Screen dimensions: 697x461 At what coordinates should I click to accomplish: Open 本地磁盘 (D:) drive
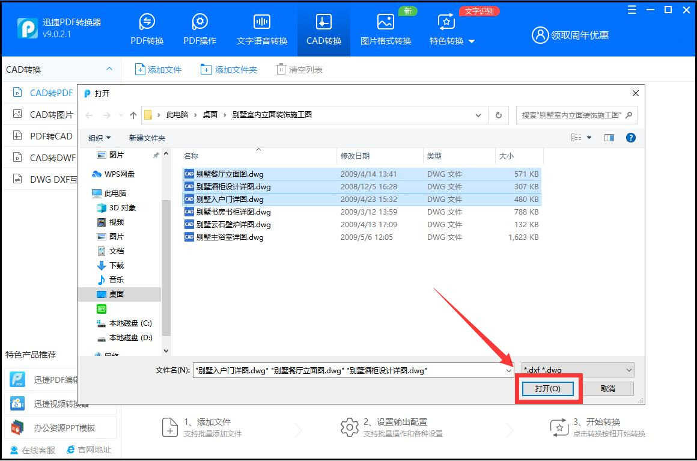tap(124, 337)
